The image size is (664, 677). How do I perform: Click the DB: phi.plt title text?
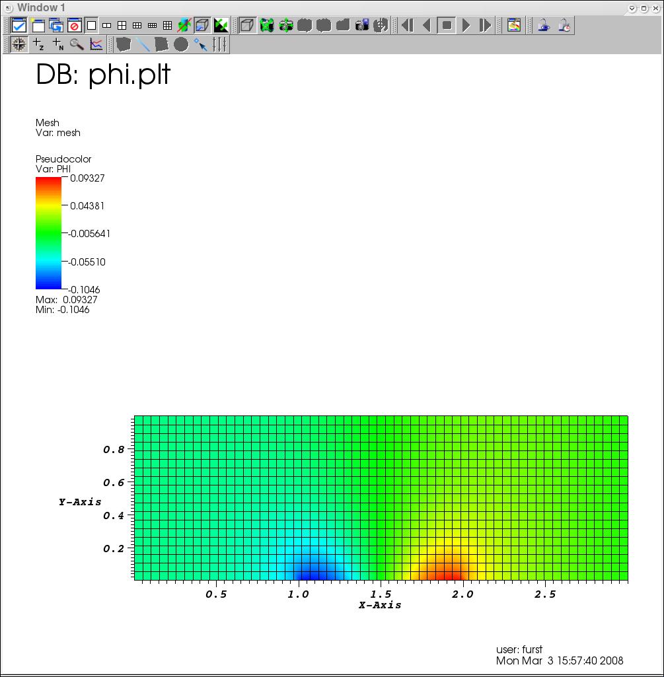[x=103, y=75]
